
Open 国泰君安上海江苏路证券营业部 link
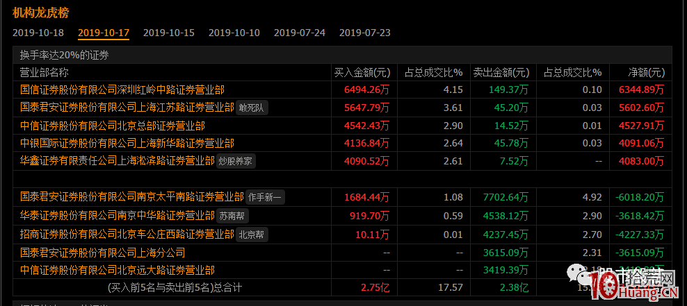coord(127,108)
